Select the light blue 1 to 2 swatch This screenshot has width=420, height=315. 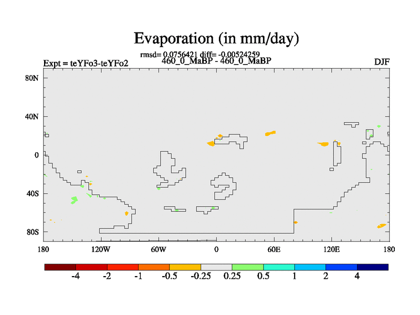pyautogui.click(x=310, y=267)
